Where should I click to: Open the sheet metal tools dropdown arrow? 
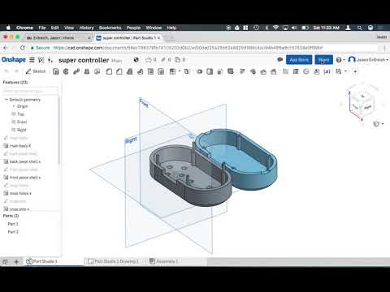(345, 71)
